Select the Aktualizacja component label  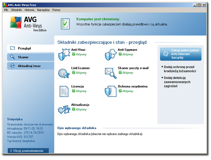80,105
